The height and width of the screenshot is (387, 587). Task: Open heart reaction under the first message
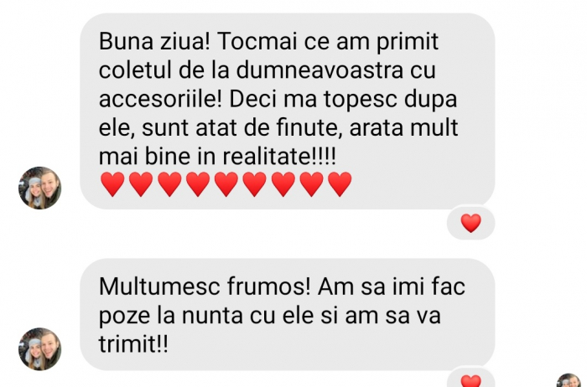pyautogui.click(x=471, y=223)
